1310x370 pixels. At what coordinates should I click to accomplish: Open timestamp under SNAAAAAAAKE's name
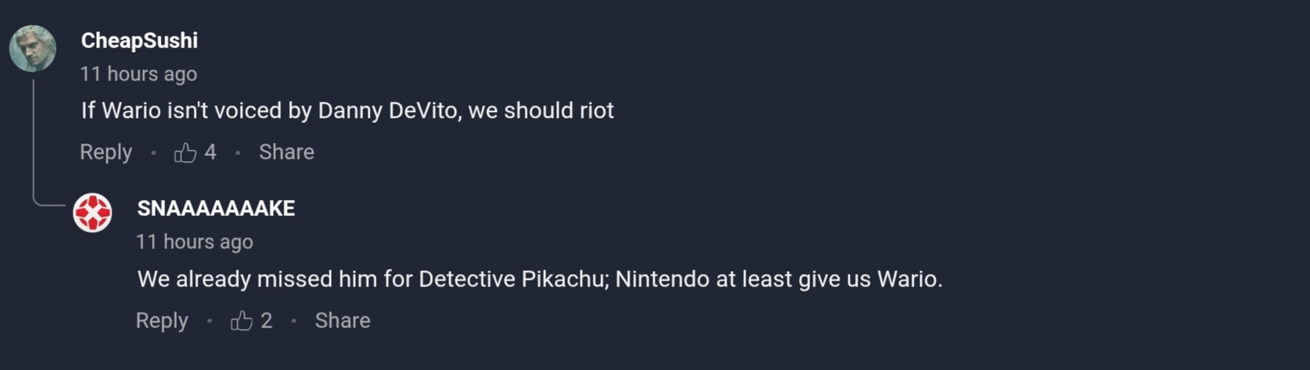[x=194, y=242]
